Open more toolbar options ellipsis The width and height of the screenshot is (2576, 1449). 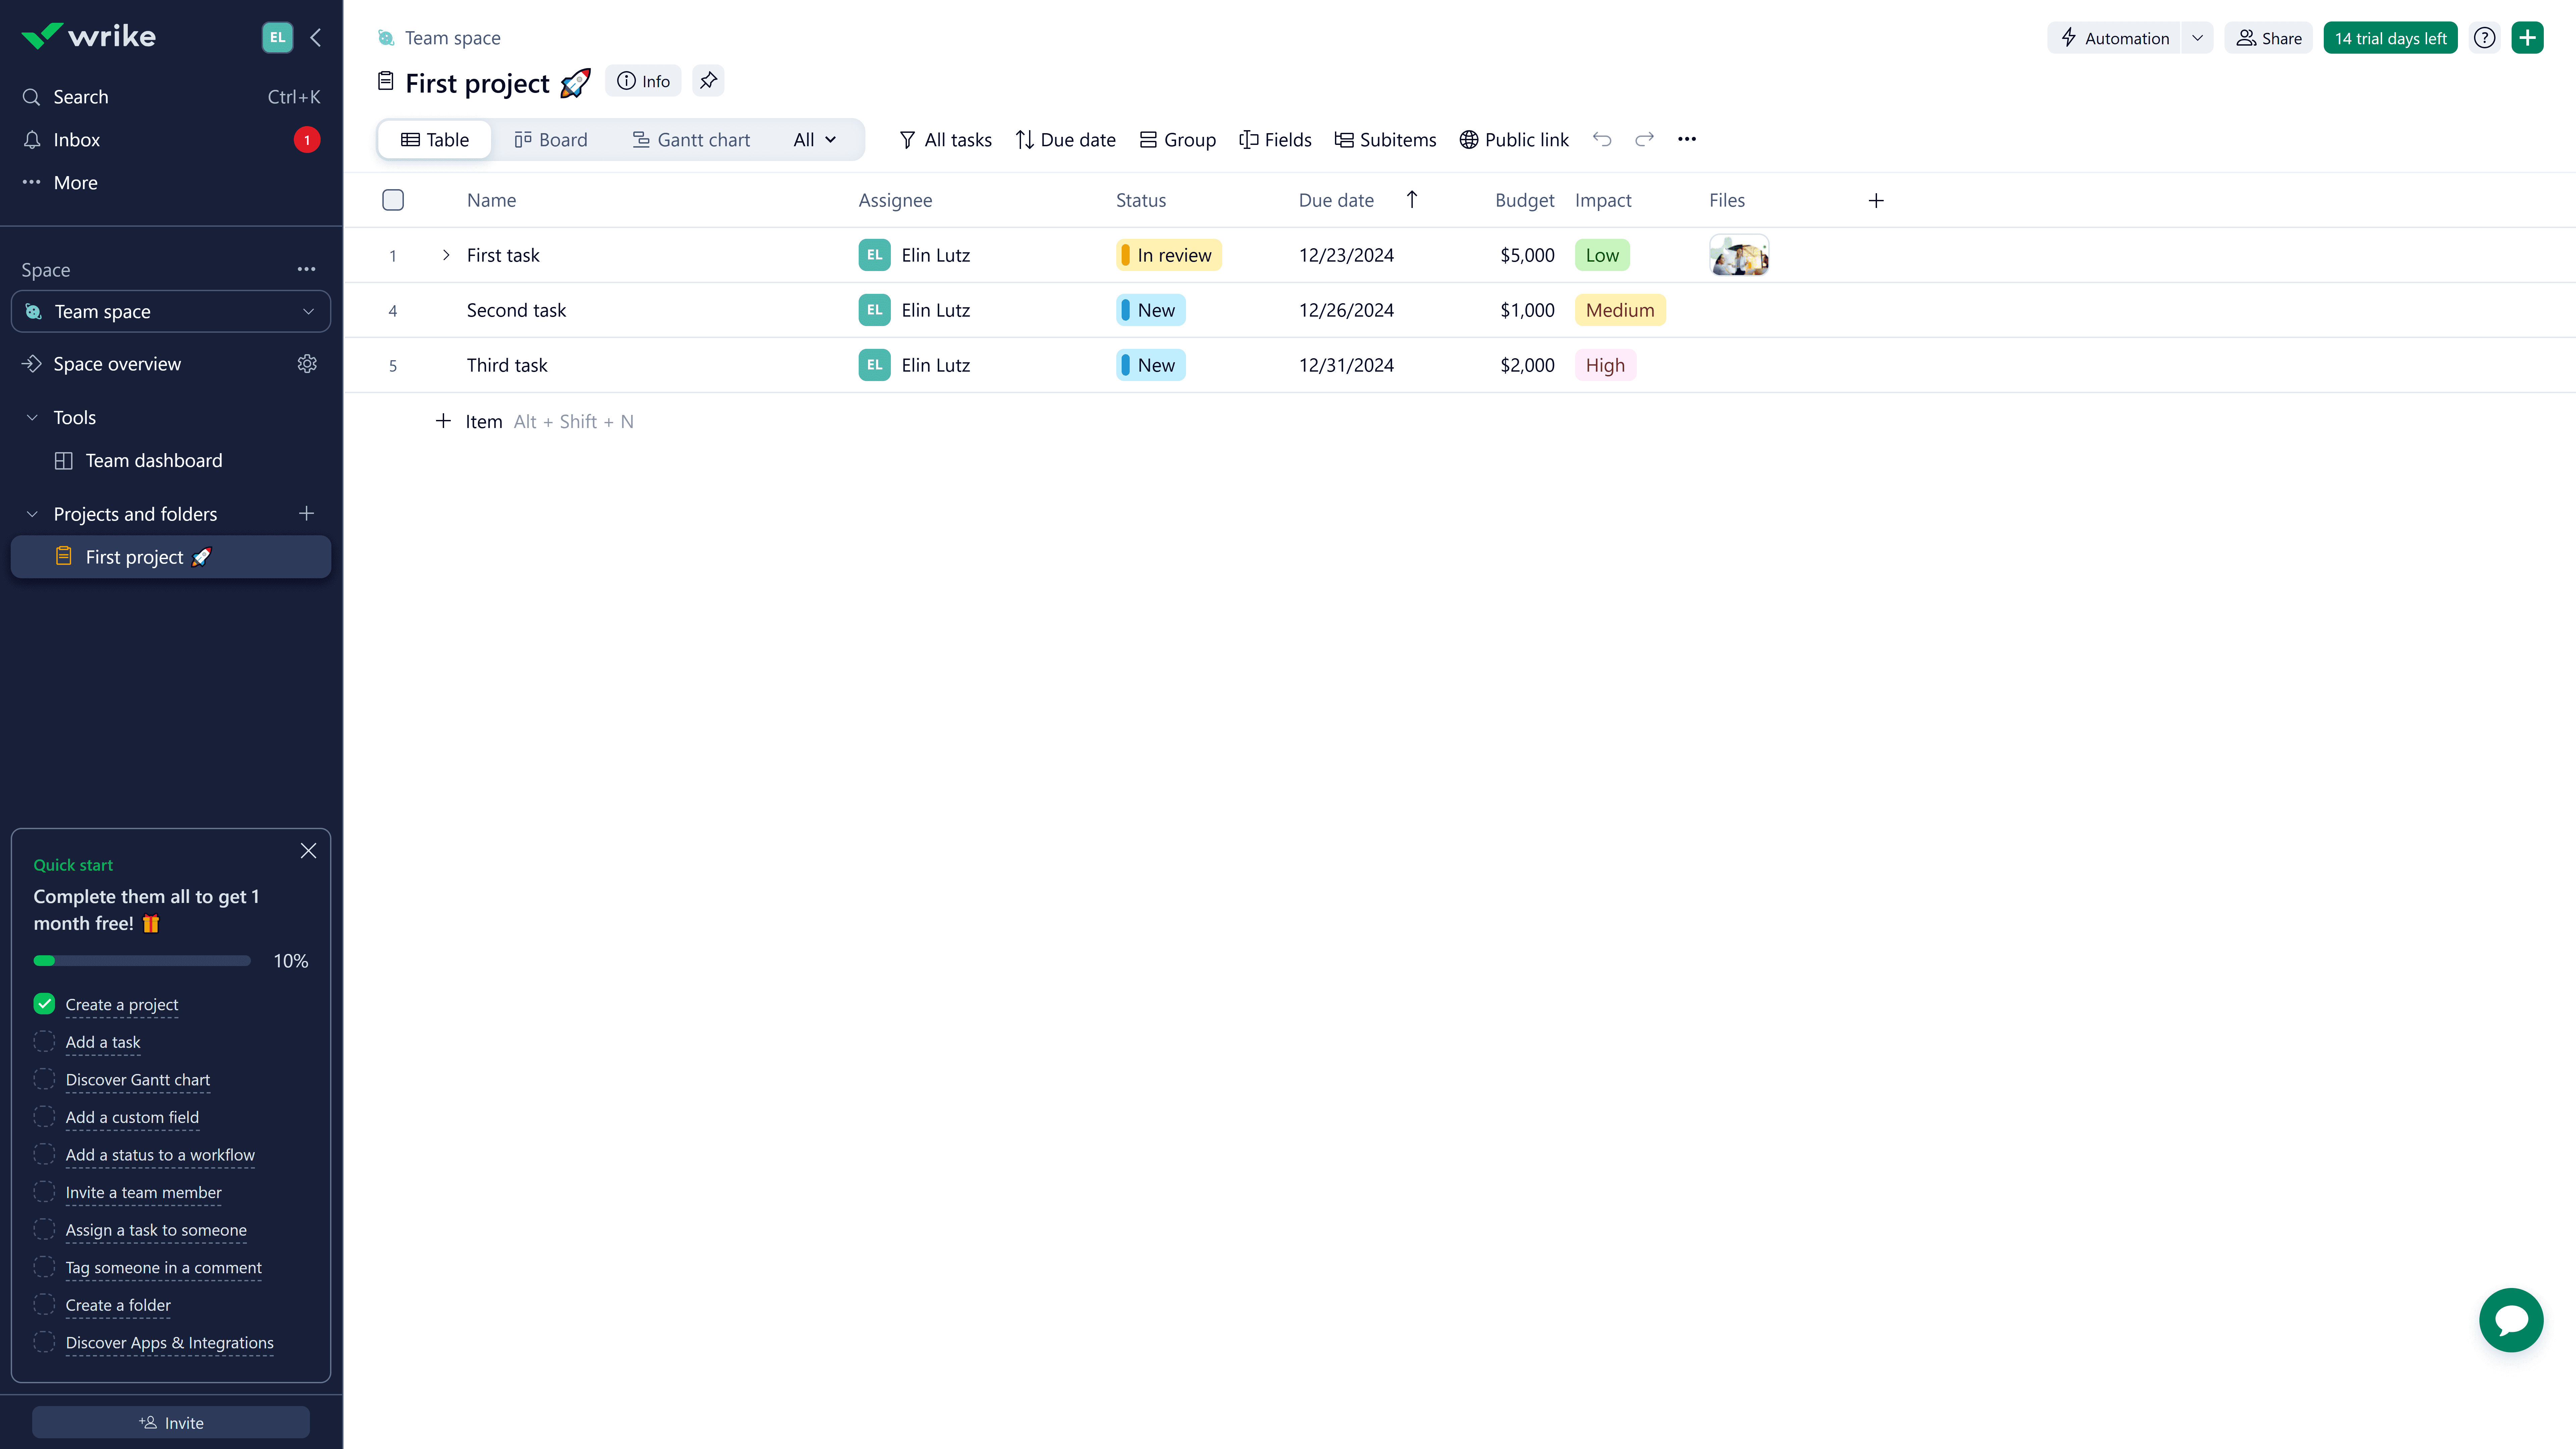click(1687, 139)
